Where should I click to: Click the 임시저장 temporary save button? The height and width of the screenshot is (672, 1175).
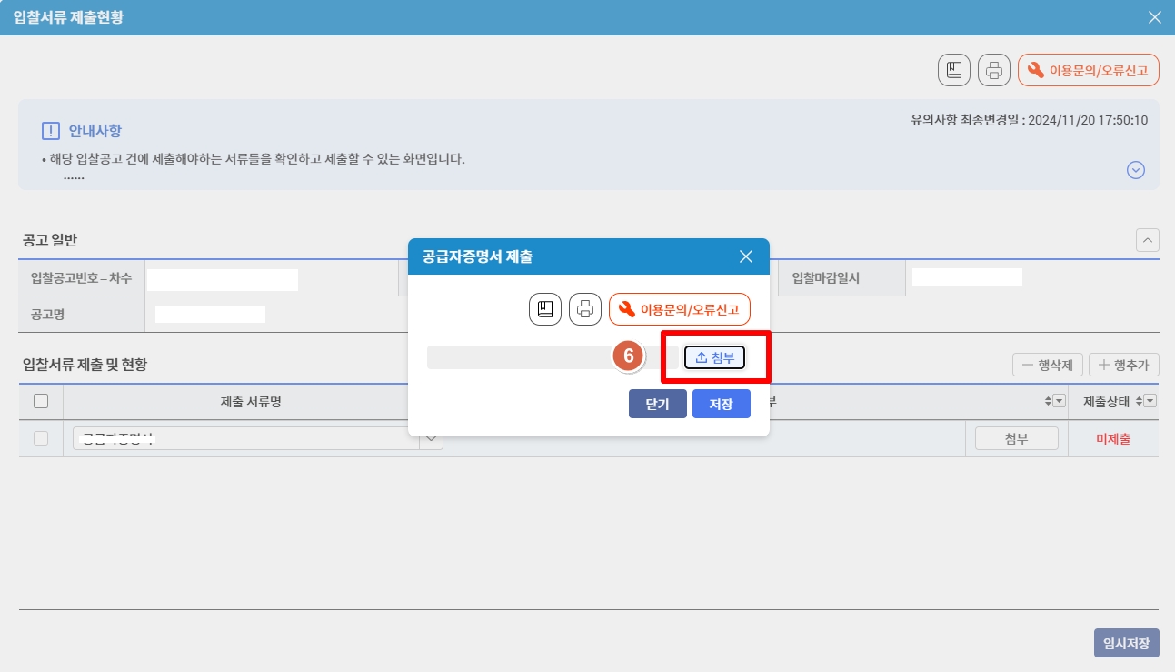(1127, 643)
